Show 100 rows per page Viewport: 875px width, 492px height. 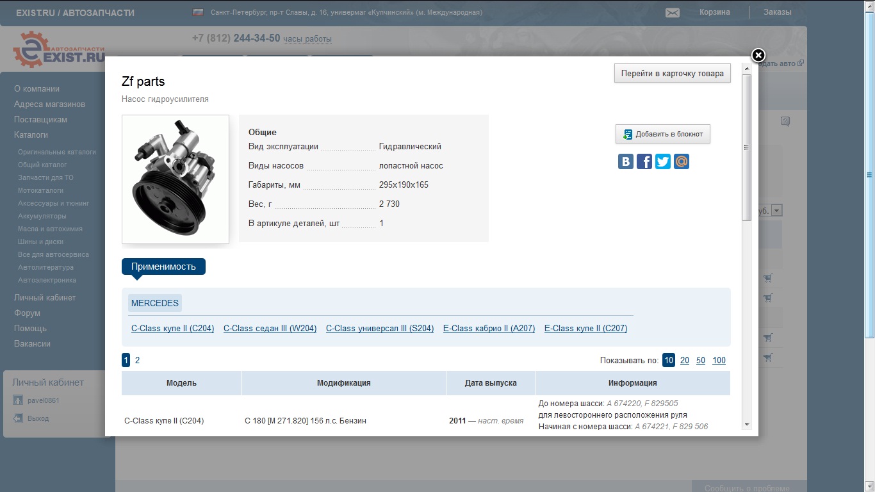click(x=719, y=361)
